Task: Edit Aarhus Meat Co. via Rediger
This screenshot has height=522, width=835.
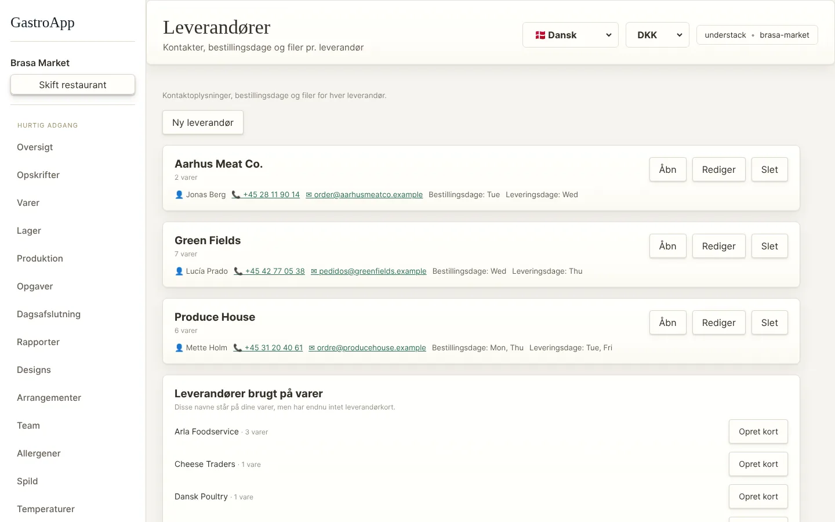Action: pyautogui.click(x=719, y=169)
